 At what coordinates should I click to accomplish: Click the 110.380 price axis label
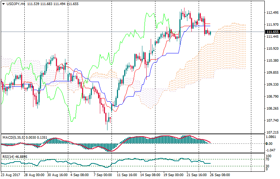(272, 61)
